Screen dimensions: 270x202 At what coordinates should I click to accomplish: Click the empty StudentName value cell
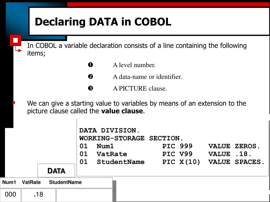(x=84, y=195)
